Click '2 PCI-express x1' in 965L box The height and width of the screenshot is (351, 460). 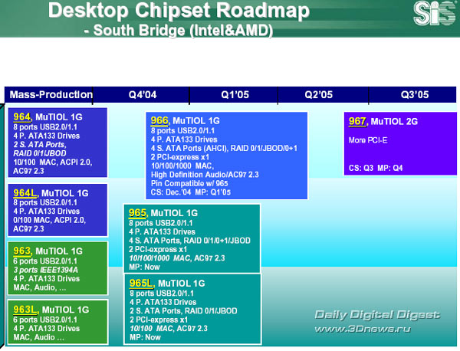point(159,320)
